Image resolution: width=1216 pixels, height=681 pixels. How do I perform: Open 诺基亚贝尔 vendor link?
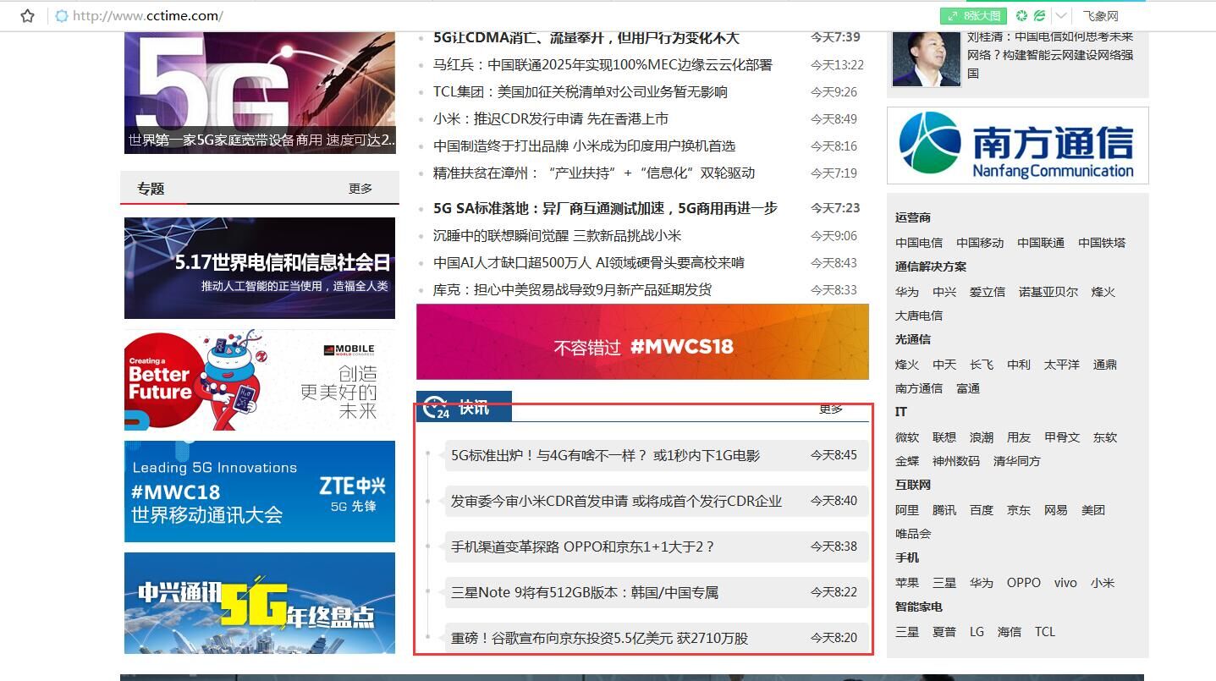coord(1048,292)
